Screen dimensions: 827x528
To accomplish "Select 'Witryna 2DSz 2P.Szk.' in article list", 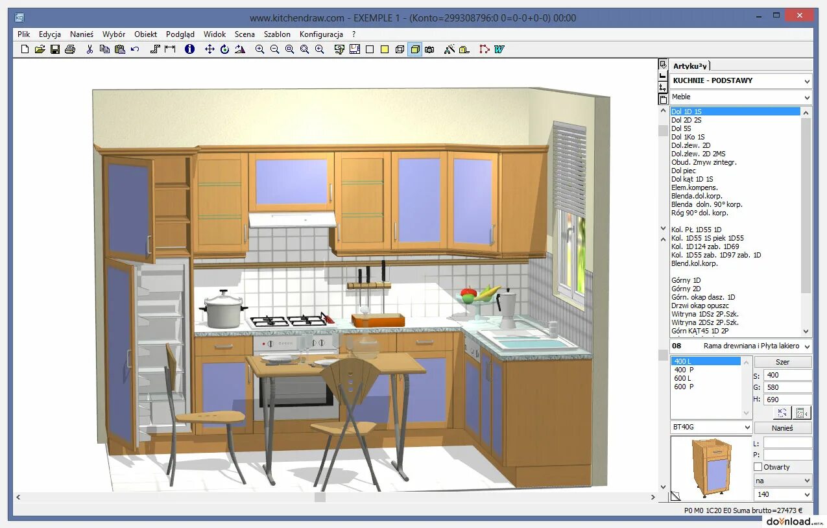I will pos(705,322).
